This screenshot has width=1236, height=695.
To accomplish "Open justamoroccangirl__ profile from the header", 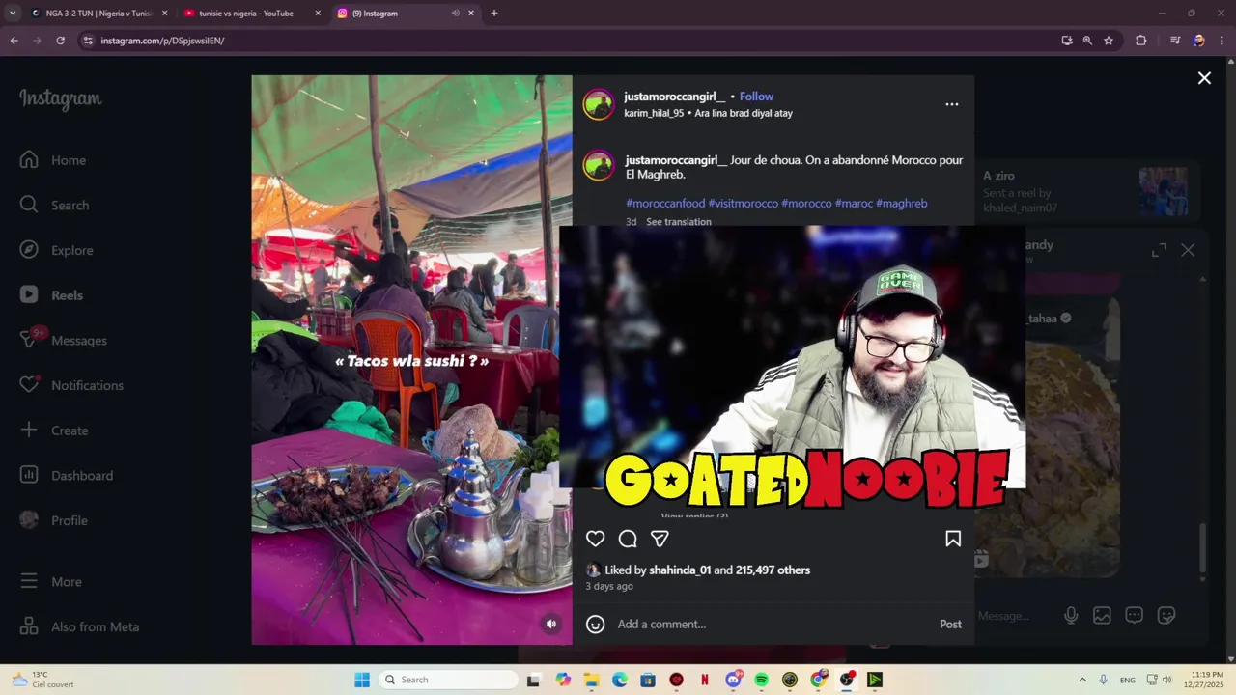I will pyautogui.click(x=674, y=97).
